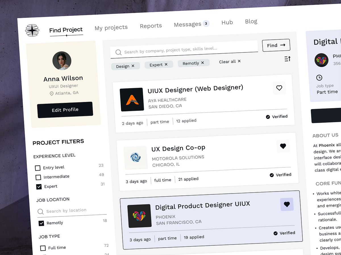
Task: Click the filled heart on UX Design Co-op
Action: (283, 146)
